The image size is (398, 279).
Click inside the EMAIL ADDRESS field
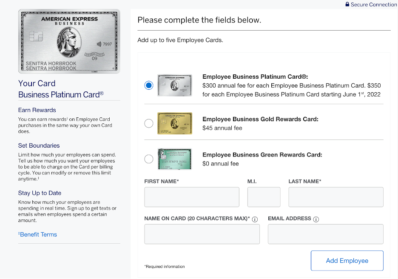(x=325, y=233)
